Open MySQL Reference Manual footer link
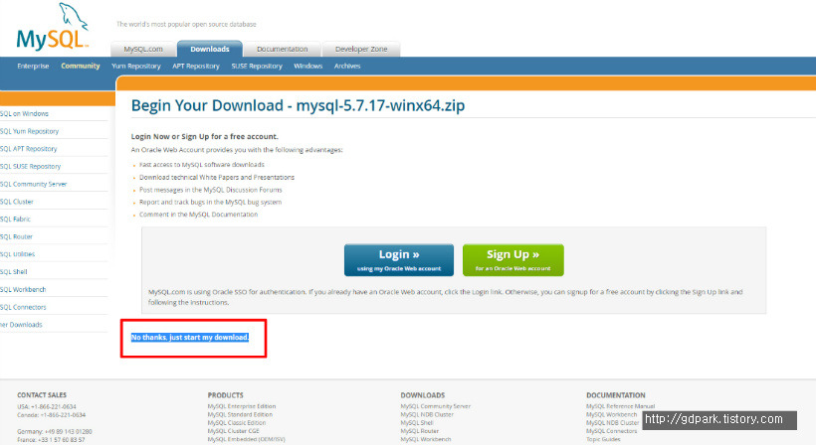This screenshot has width=816, height=445. pos(620,406)
